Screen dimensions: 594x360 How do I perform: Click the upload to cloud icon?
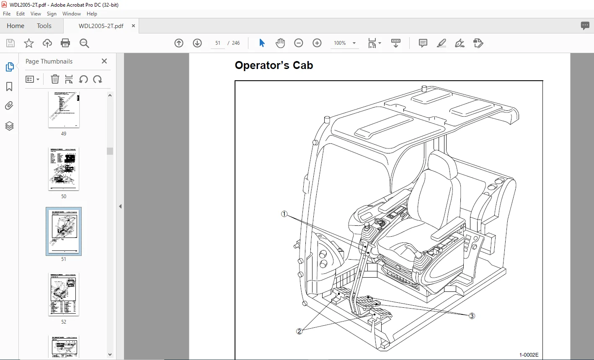point(47,43)
